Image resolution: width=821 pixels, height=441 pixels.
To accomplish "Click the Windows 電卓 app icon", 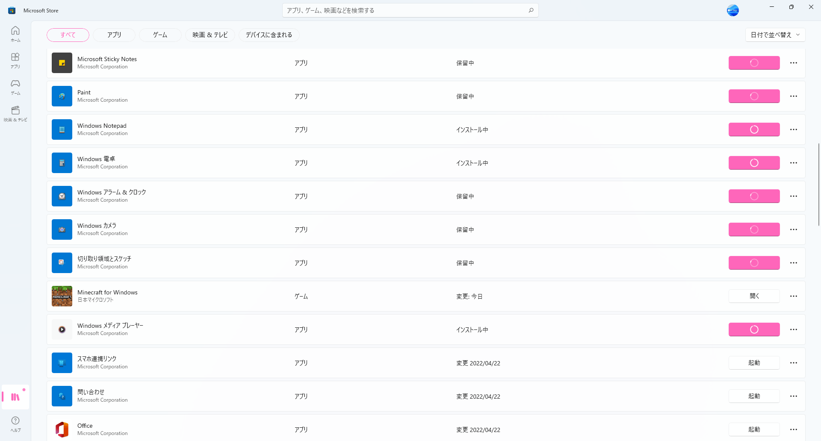I will [x=62, y=163].
